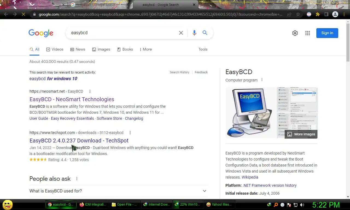Click into the Google search input field

[123, 33]
